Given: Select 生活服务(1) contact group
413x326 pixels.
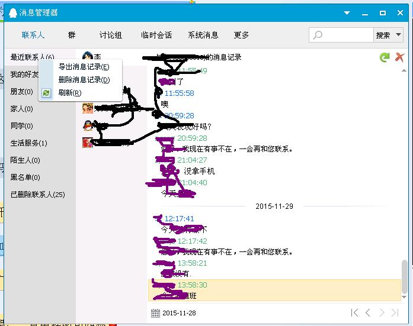Looking at the screenshot, I should coord(28,143).
